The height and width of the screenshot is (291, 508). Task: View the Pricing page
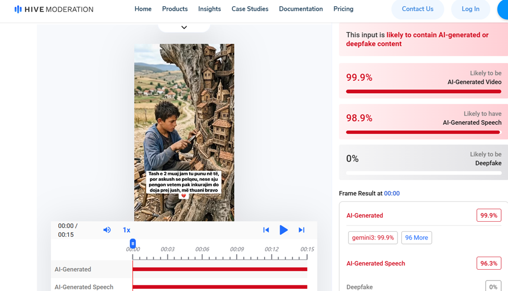pyautogui.click(x=343, y=9)
